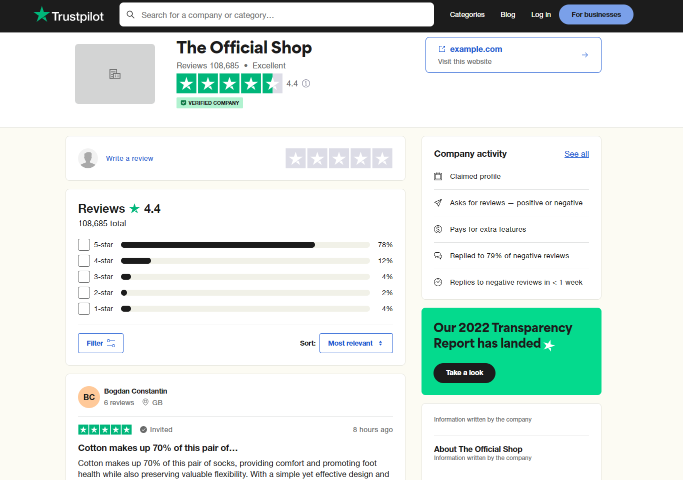683x480 pixels.
Task: Click the clock check icon by Replies to negative reviews
Action: coord(438,282)
